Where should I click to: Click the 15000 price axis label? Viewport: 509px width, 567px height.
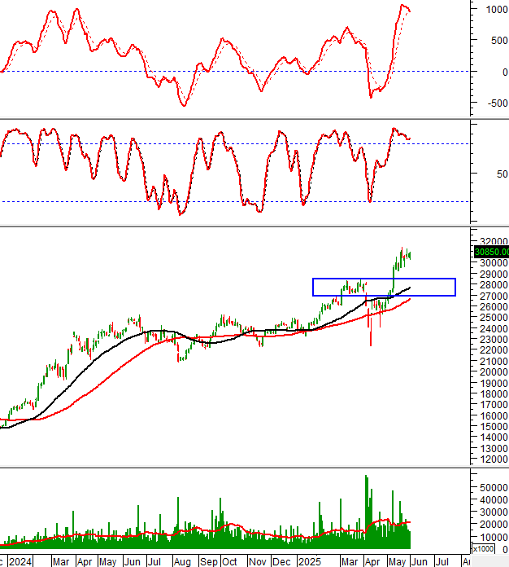click(494, 426)
